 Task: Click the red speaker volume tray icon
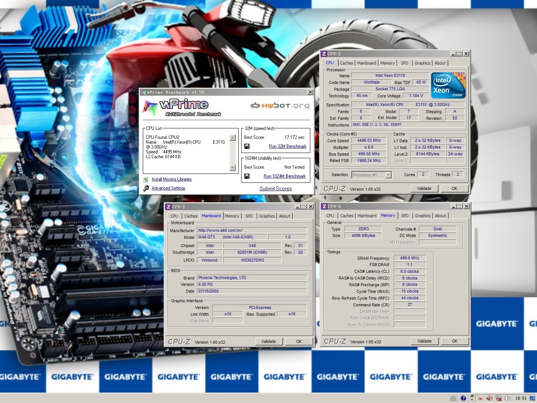pyautogui.click(x=489, y=398)
